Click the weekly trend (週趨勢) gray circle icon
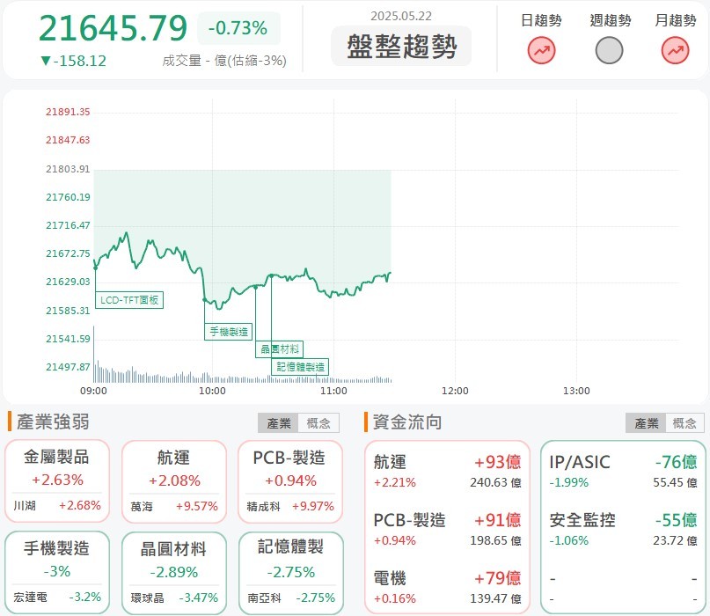 point(609,50)
